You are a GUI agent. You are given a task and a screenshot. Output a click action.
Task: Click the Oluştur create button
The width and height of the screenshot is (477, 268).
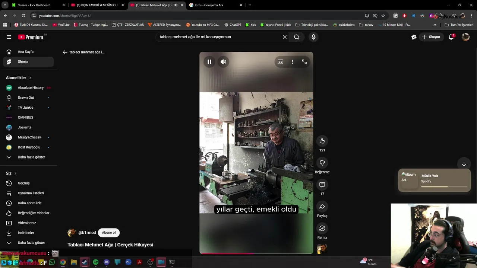point(431,37)
